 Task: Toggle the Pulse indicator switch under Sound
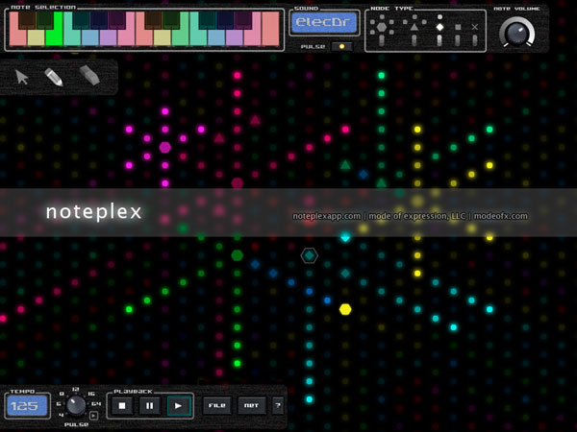(341, 46)
